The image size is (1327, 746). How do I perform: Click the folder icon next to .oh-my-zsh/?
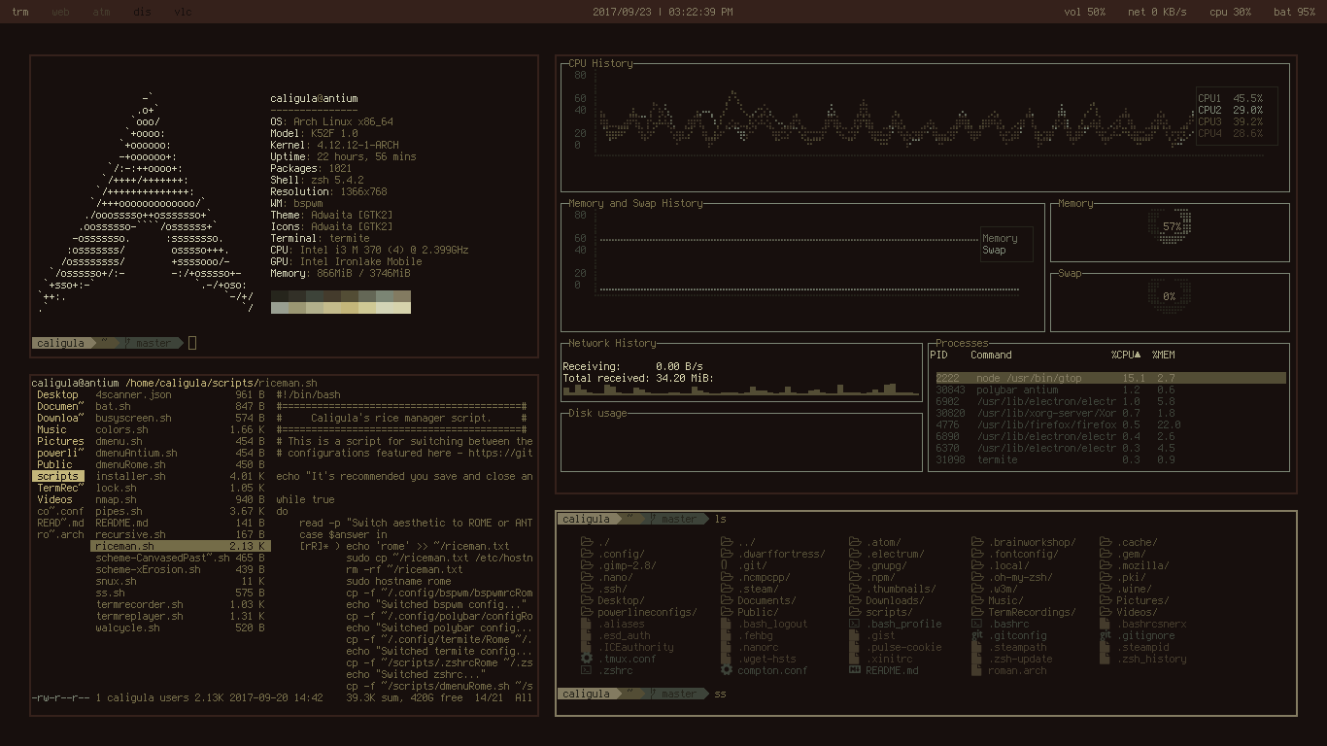pyautogui.click(x=977, y=577)
